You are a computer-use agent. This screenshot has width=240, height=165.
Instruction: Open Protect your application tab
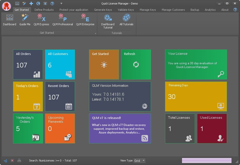click(74, 10)
